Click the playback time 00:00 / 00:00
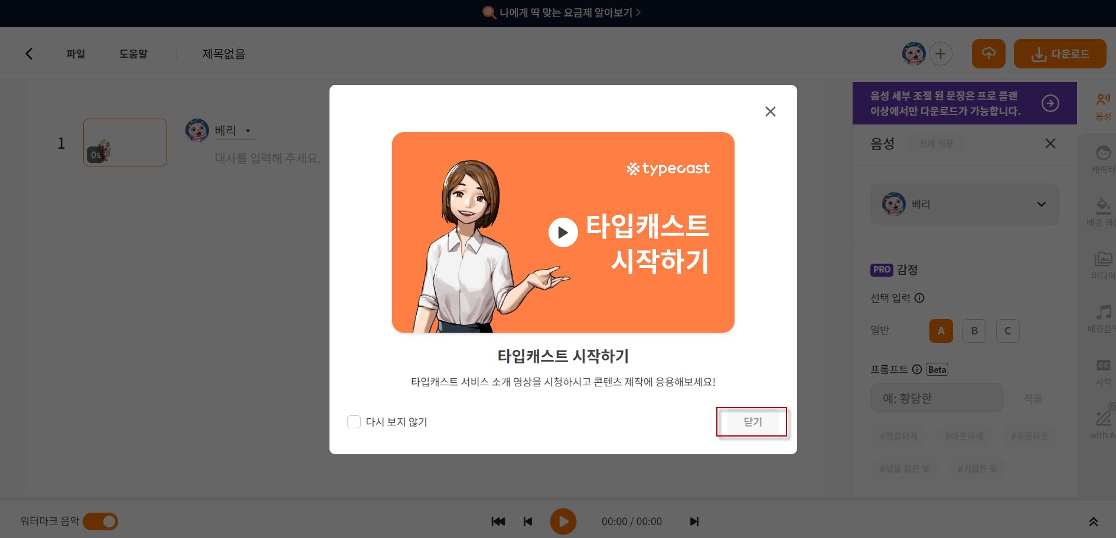1116x538 pixels. [632, 521]
